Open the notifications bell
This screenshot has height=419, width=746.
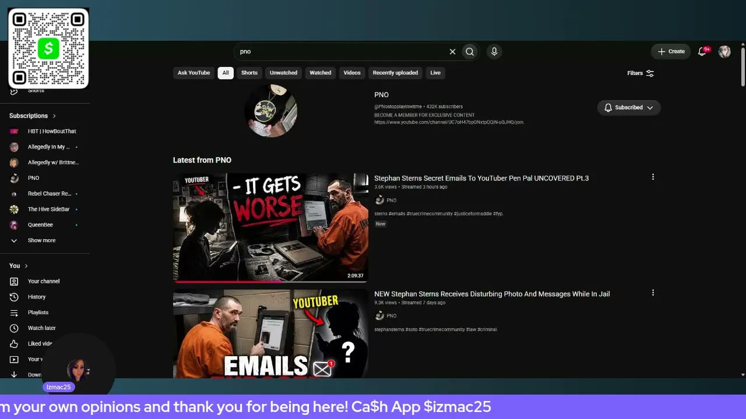(702, 52)
